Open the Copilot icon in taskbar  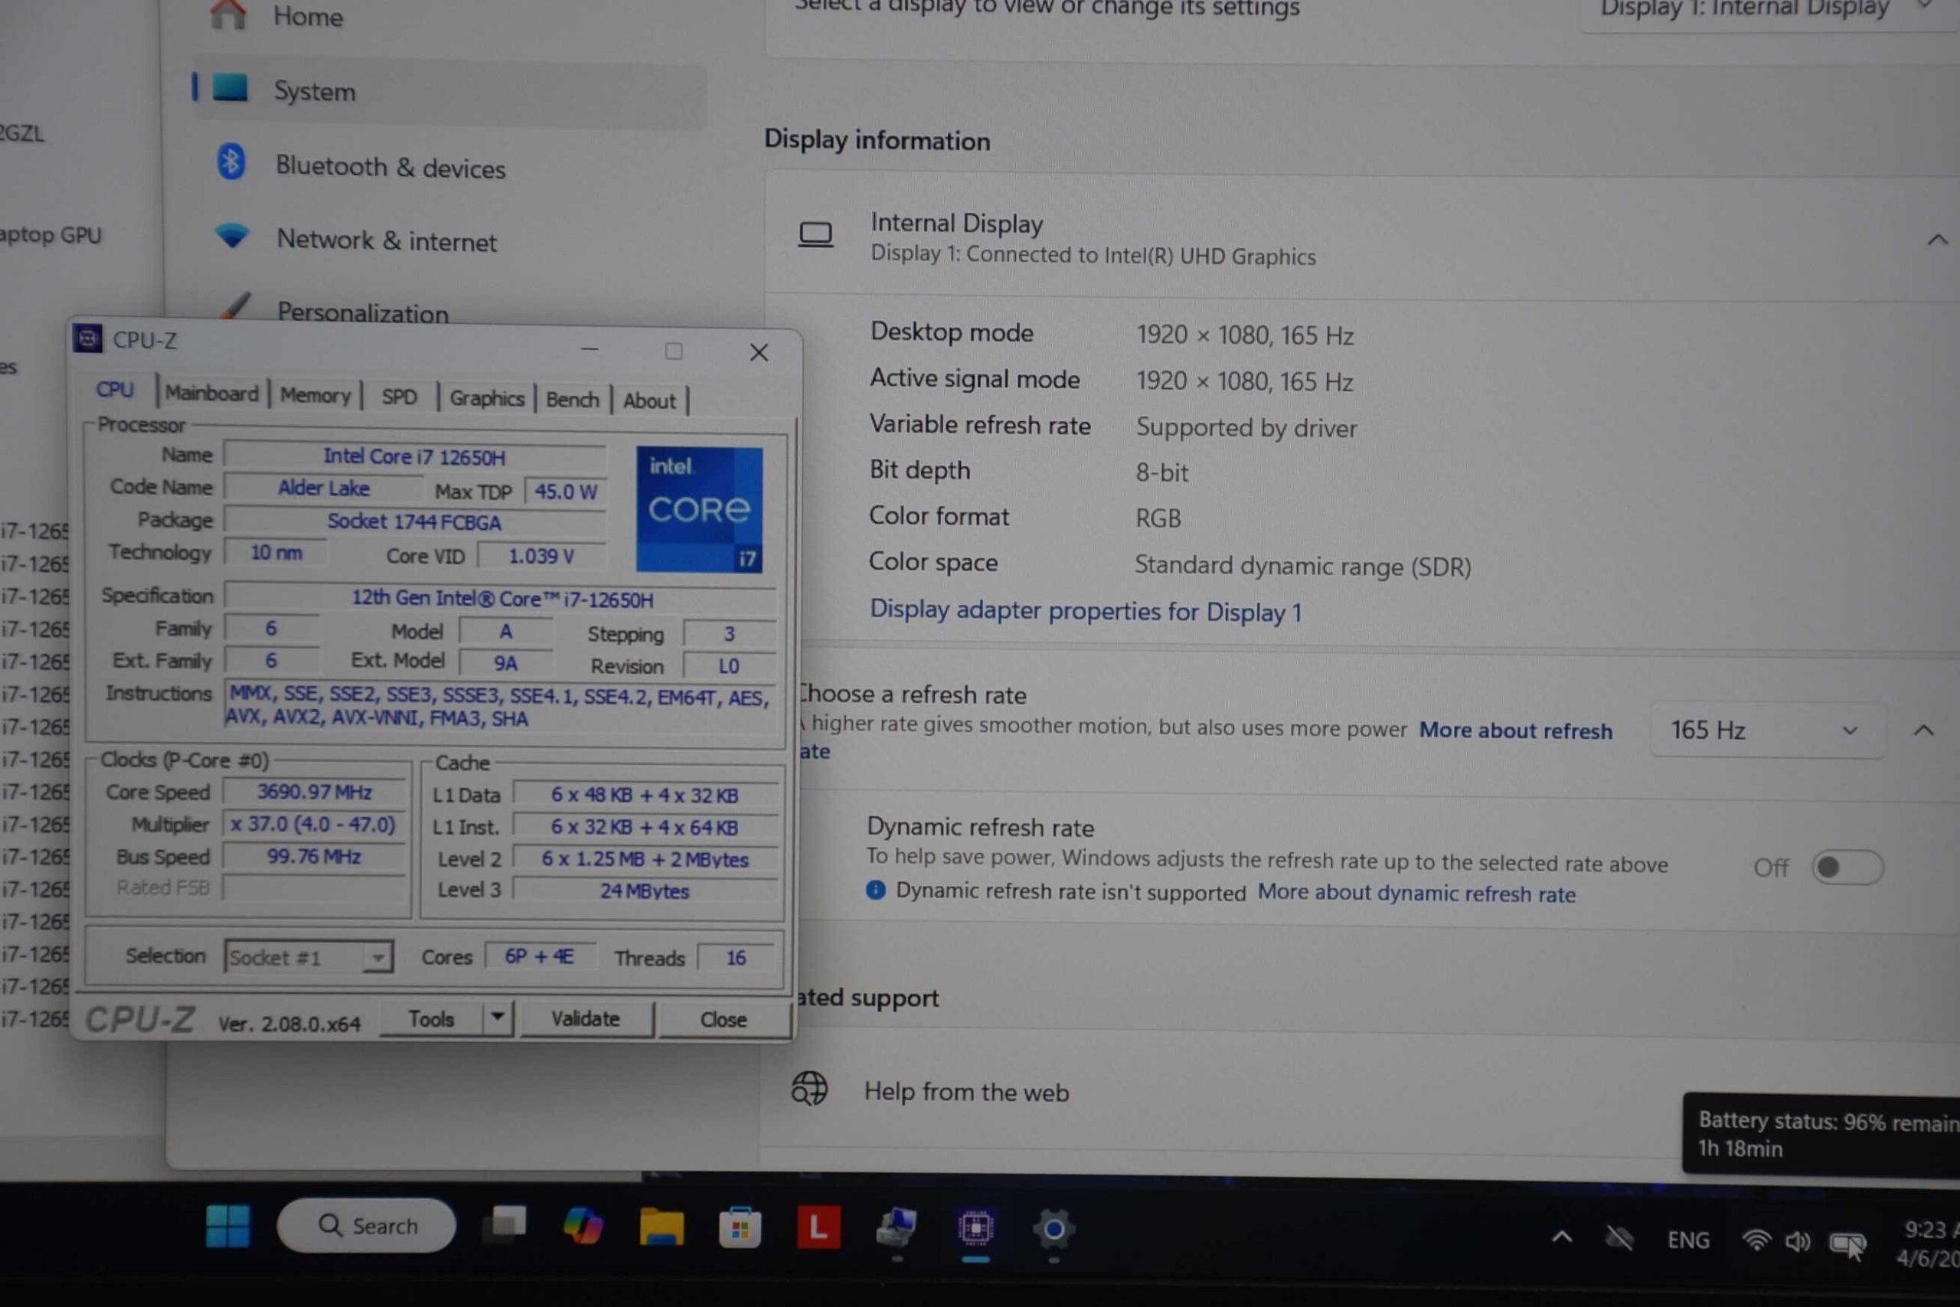coord(583,1227)
